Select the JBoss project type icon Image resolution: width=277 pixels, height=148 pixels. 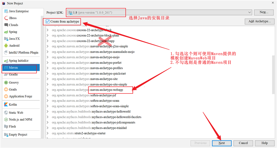(6, 18)
